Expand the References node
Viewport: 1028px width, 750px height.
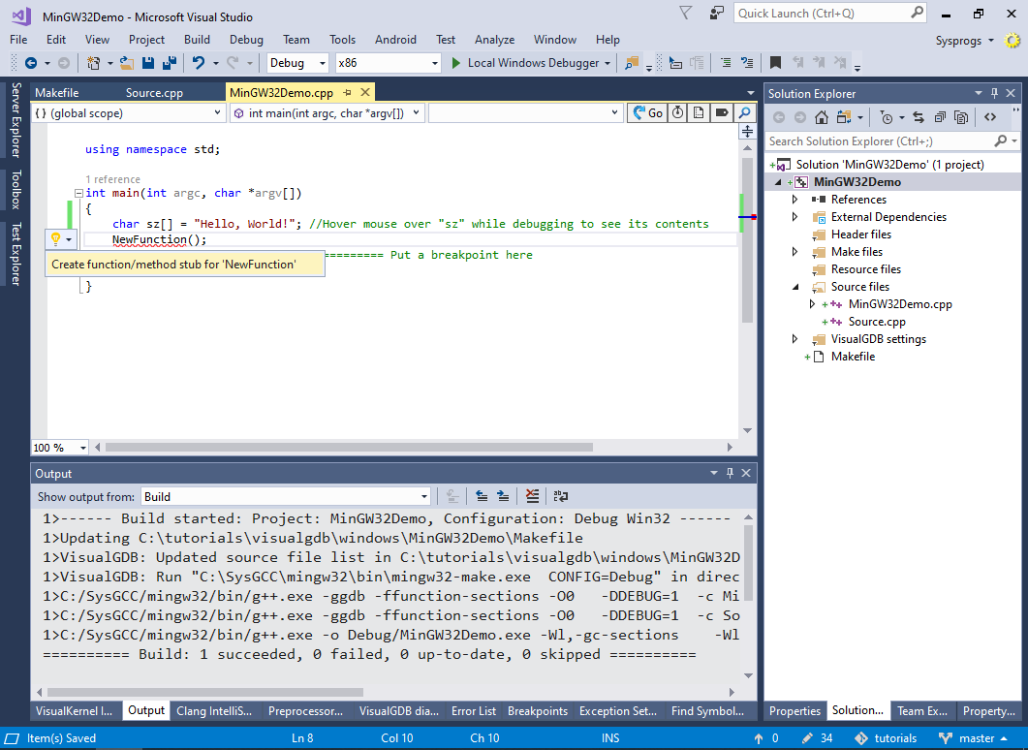[795, 200]
